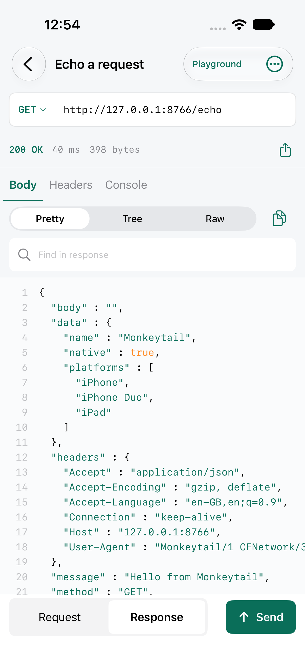
Task: Tap the search magnifier icon
Action: pos(24,255)
